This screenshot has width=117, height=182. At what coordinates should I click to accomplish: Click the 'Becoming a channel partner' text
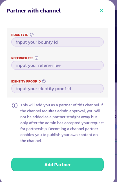[73, 129]
